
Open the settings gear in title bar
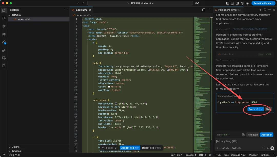242,3
